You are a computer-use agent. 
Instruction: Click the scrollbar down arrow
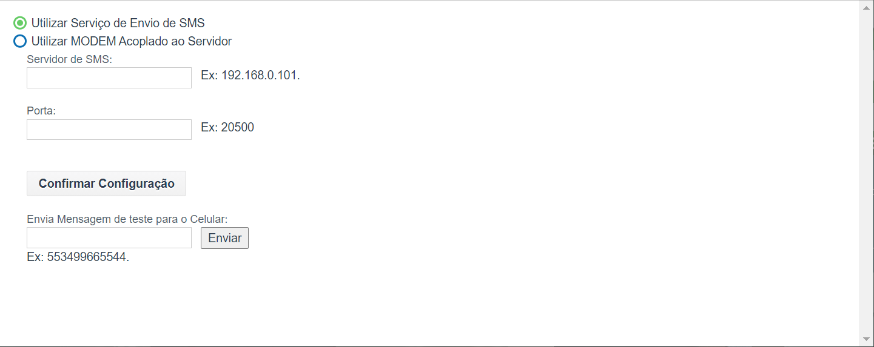866,339
